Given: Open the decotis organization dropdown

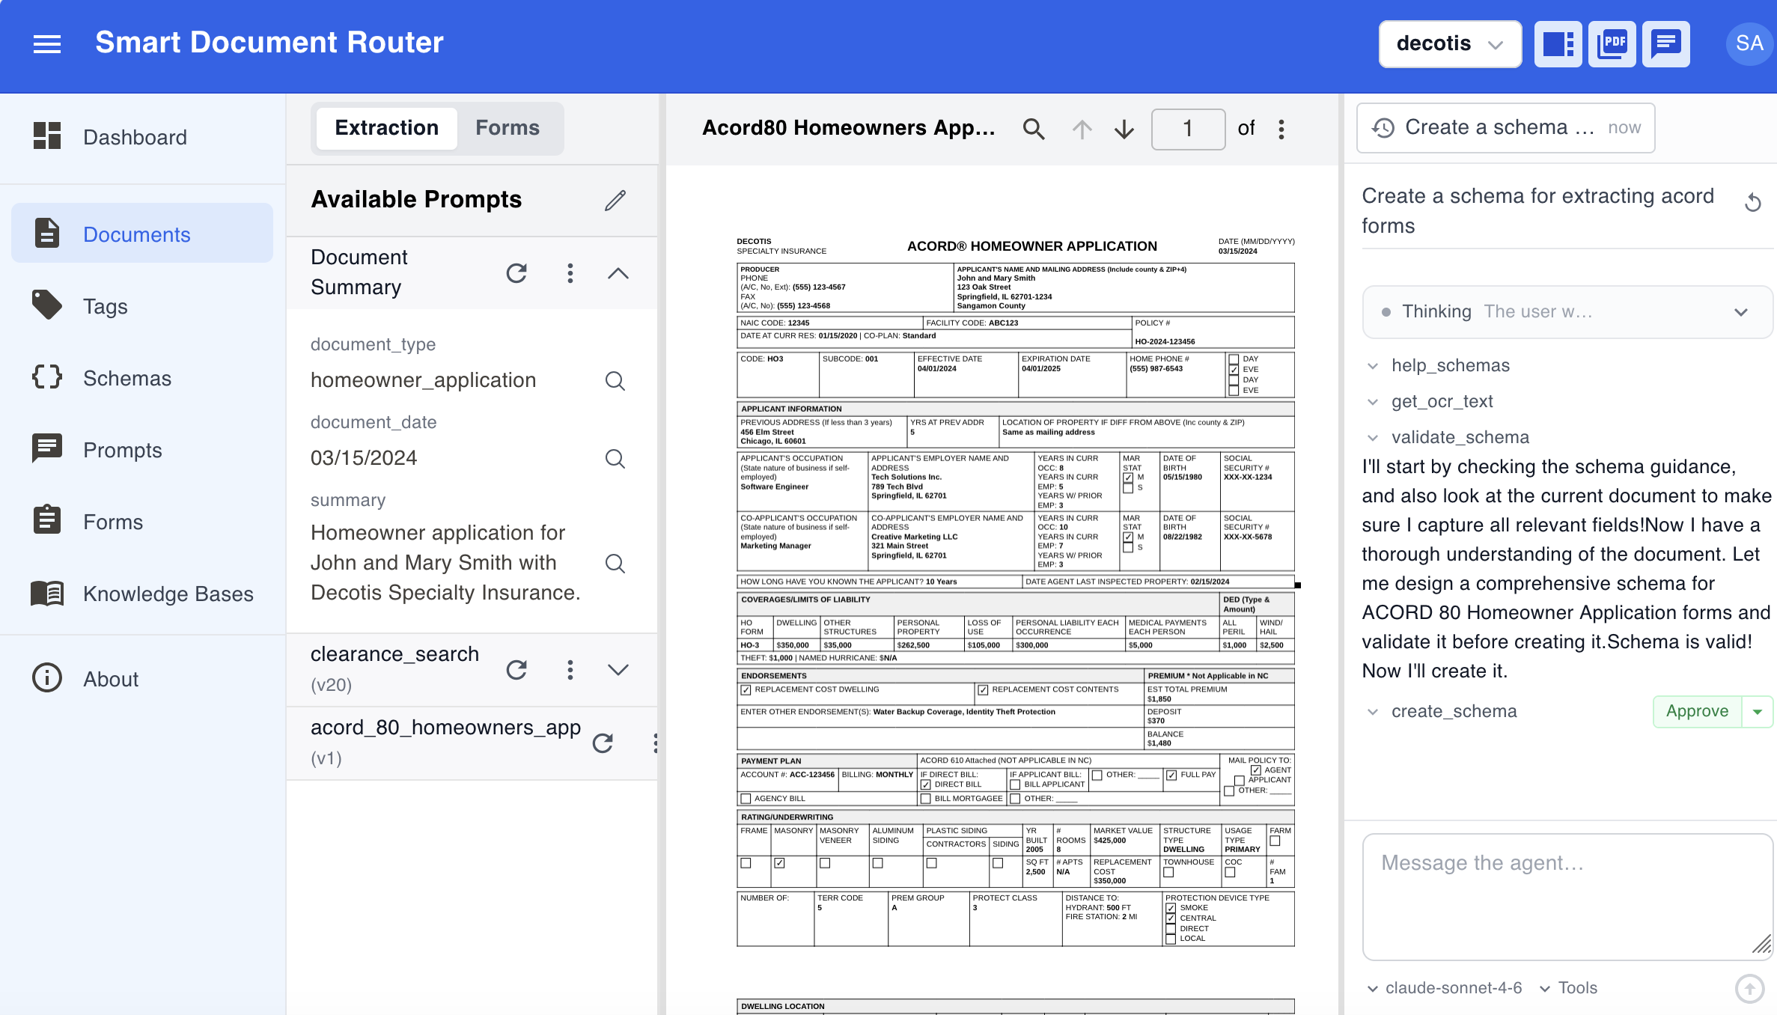Looking at the screenshot, I should (1450, 43).
